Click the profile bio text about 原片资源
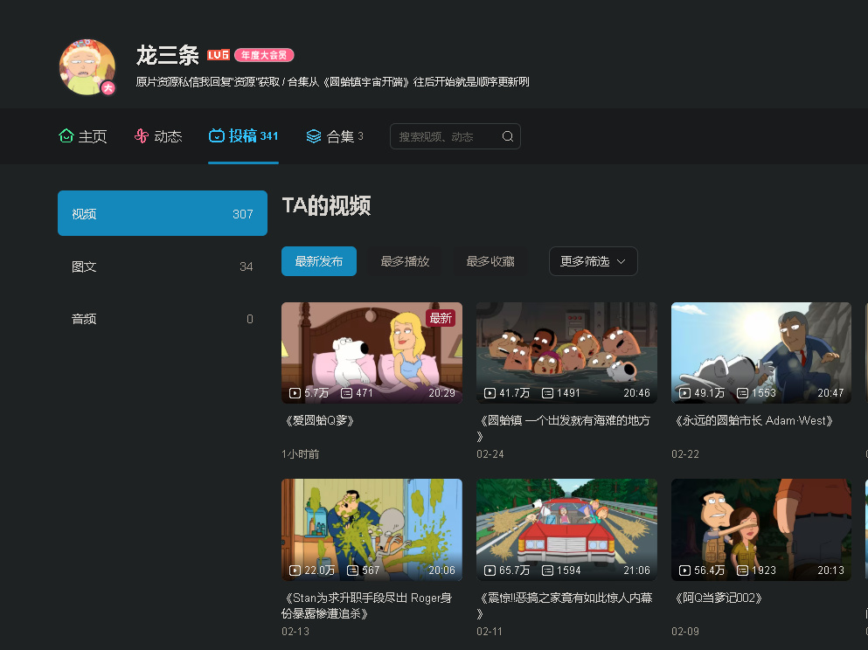Image resolution: width=868 pixels, height=650 pixels. point(333,82)
